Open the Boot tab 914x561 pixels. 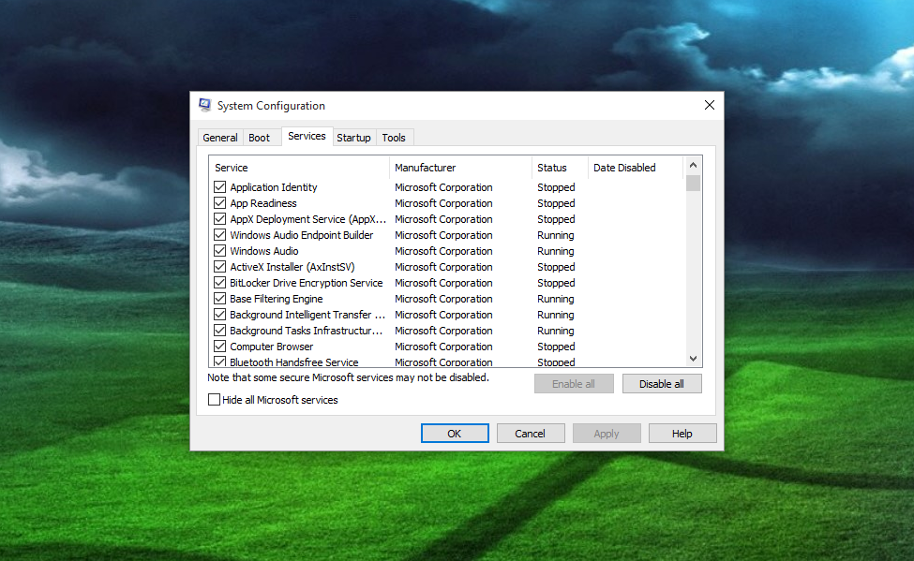coord(260,138)
